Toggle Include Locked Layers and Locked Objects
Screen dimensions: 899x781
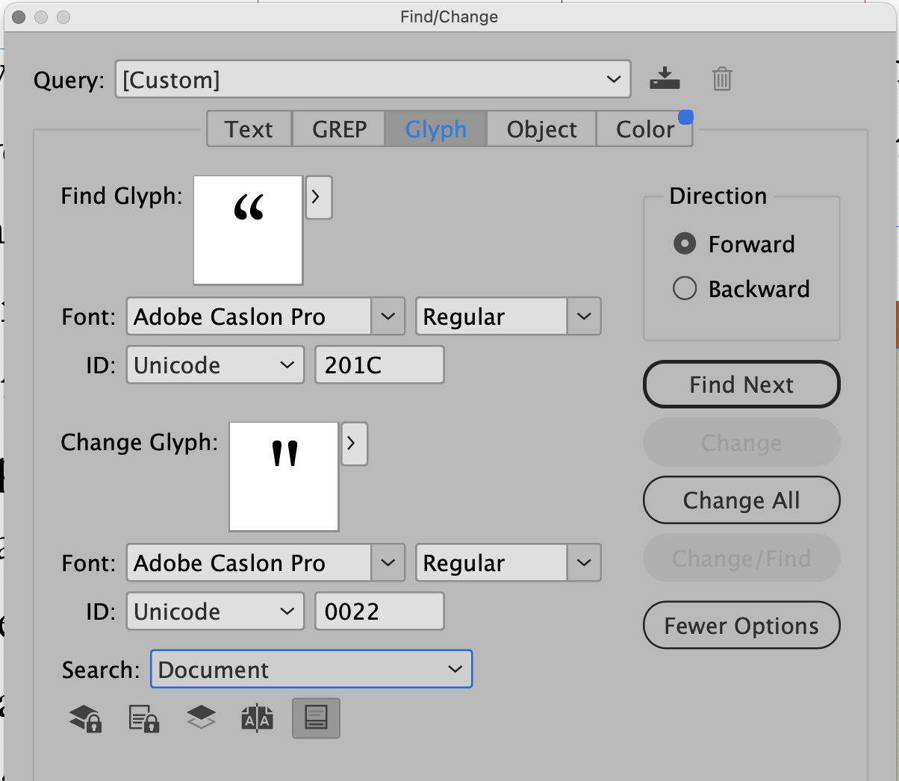click(84, 718)
